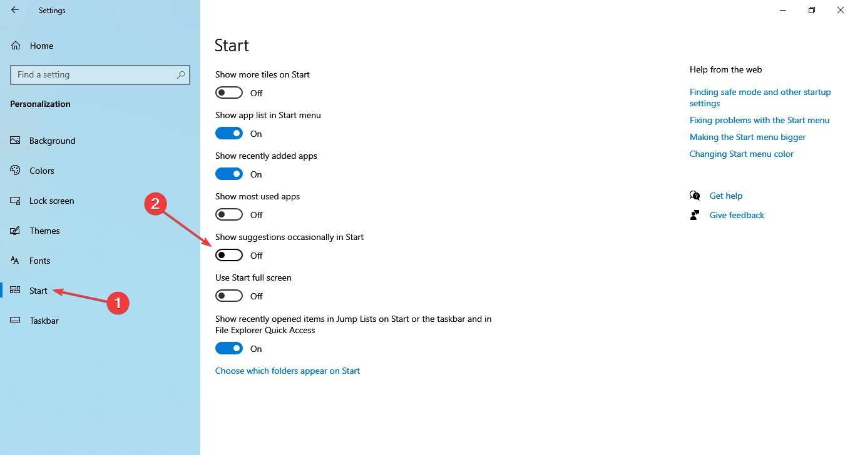This screenshot has height=455, width=855.
Task: Disable Show recently added apps
Action: [229, 174]
